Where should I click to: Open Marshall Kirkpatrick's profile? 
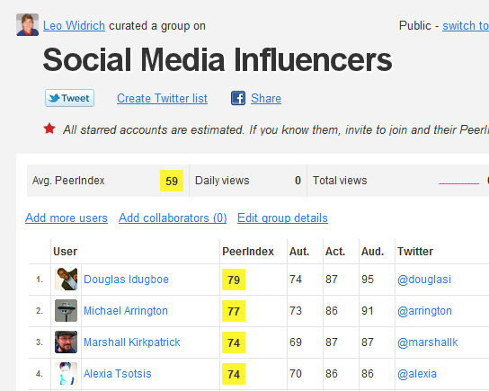click(132, 342)
